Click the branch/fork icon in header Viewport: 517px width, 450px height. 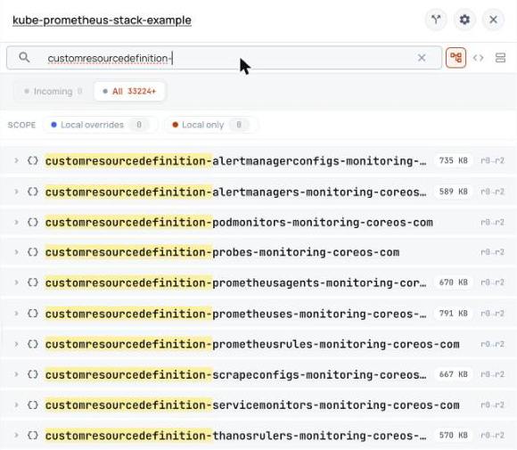coord(436,20)
